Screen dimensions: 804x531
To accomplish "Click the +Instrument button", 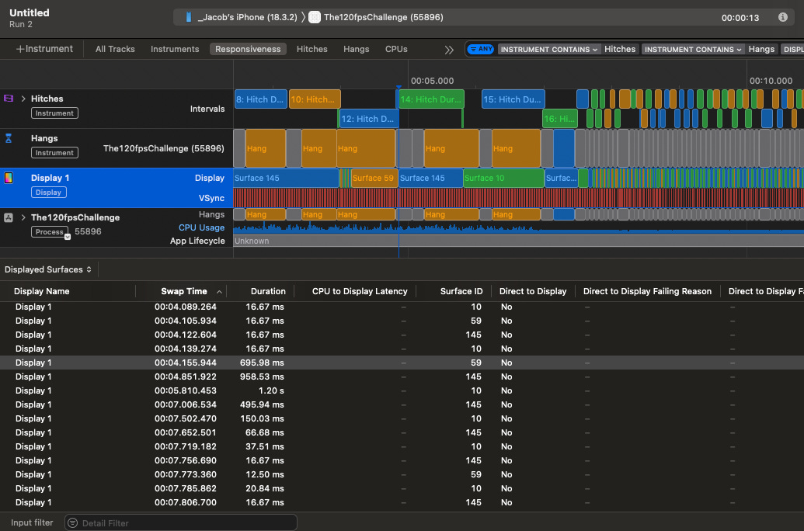I will point(44,49).
